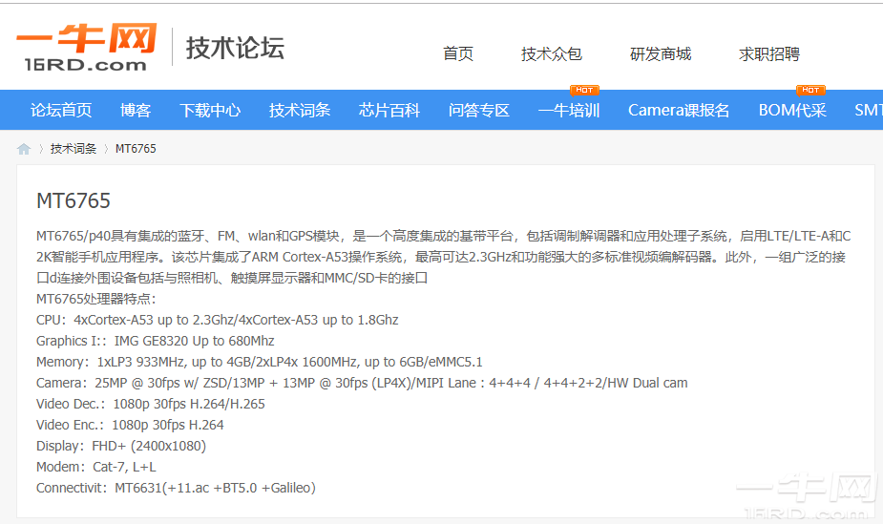Screen dimensions: 883x524
Task: Click 技术词条 in the breadcrumb trail
Action: pyautogui.click(x=74, y=149)
